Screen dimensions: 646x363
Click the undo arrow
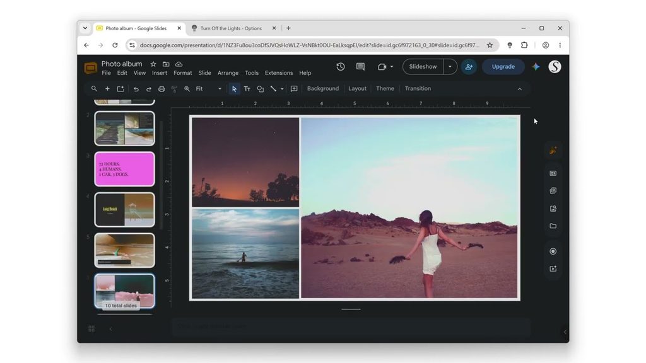(136, 89)
